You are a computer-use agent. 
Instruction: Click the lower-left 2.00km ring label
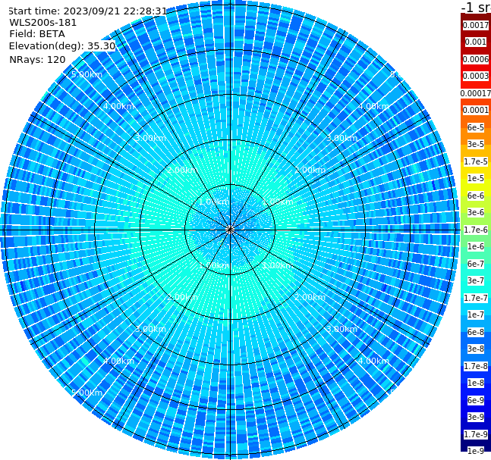coord(183,297)
